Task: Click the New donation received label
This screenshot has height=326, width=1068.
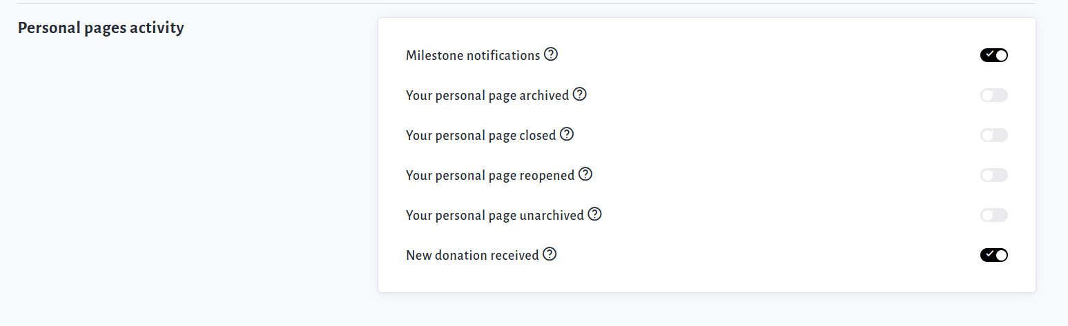Action: tap(472, 255)
